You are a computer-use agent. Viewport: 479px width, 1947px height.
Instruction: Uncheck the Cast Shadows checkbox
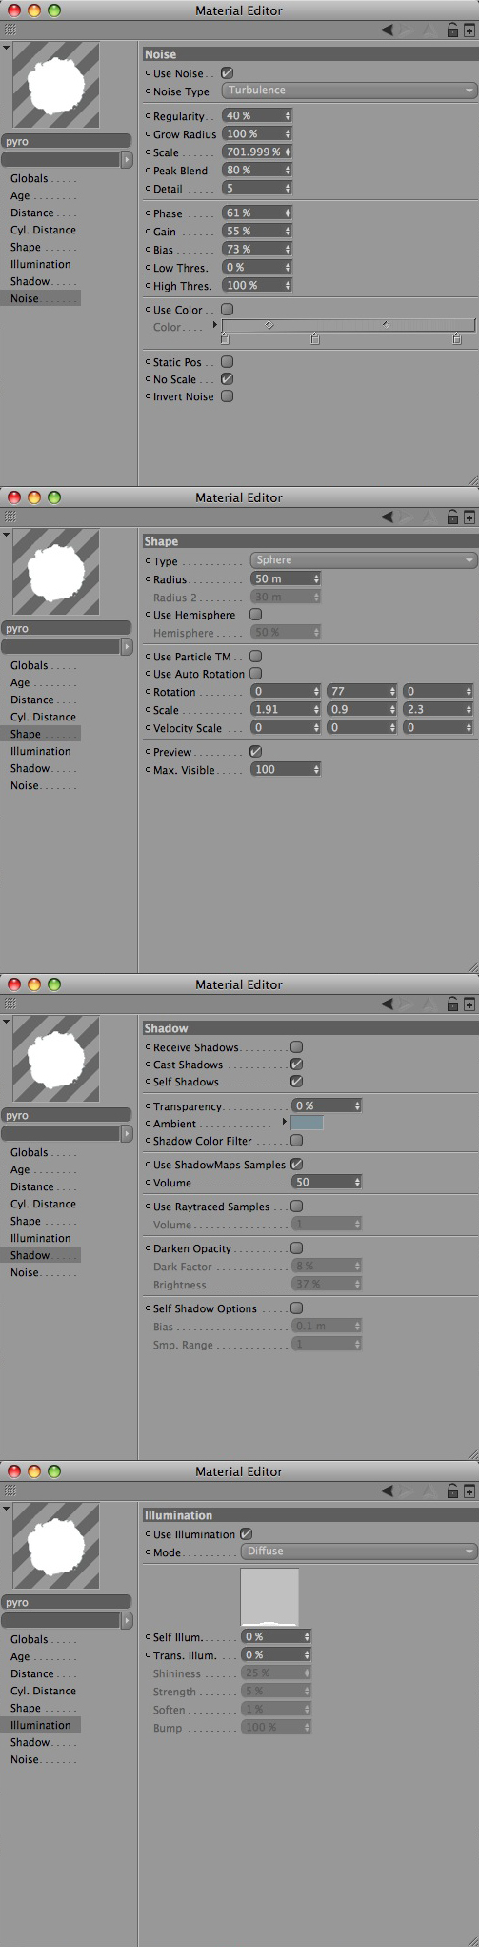296,1065
